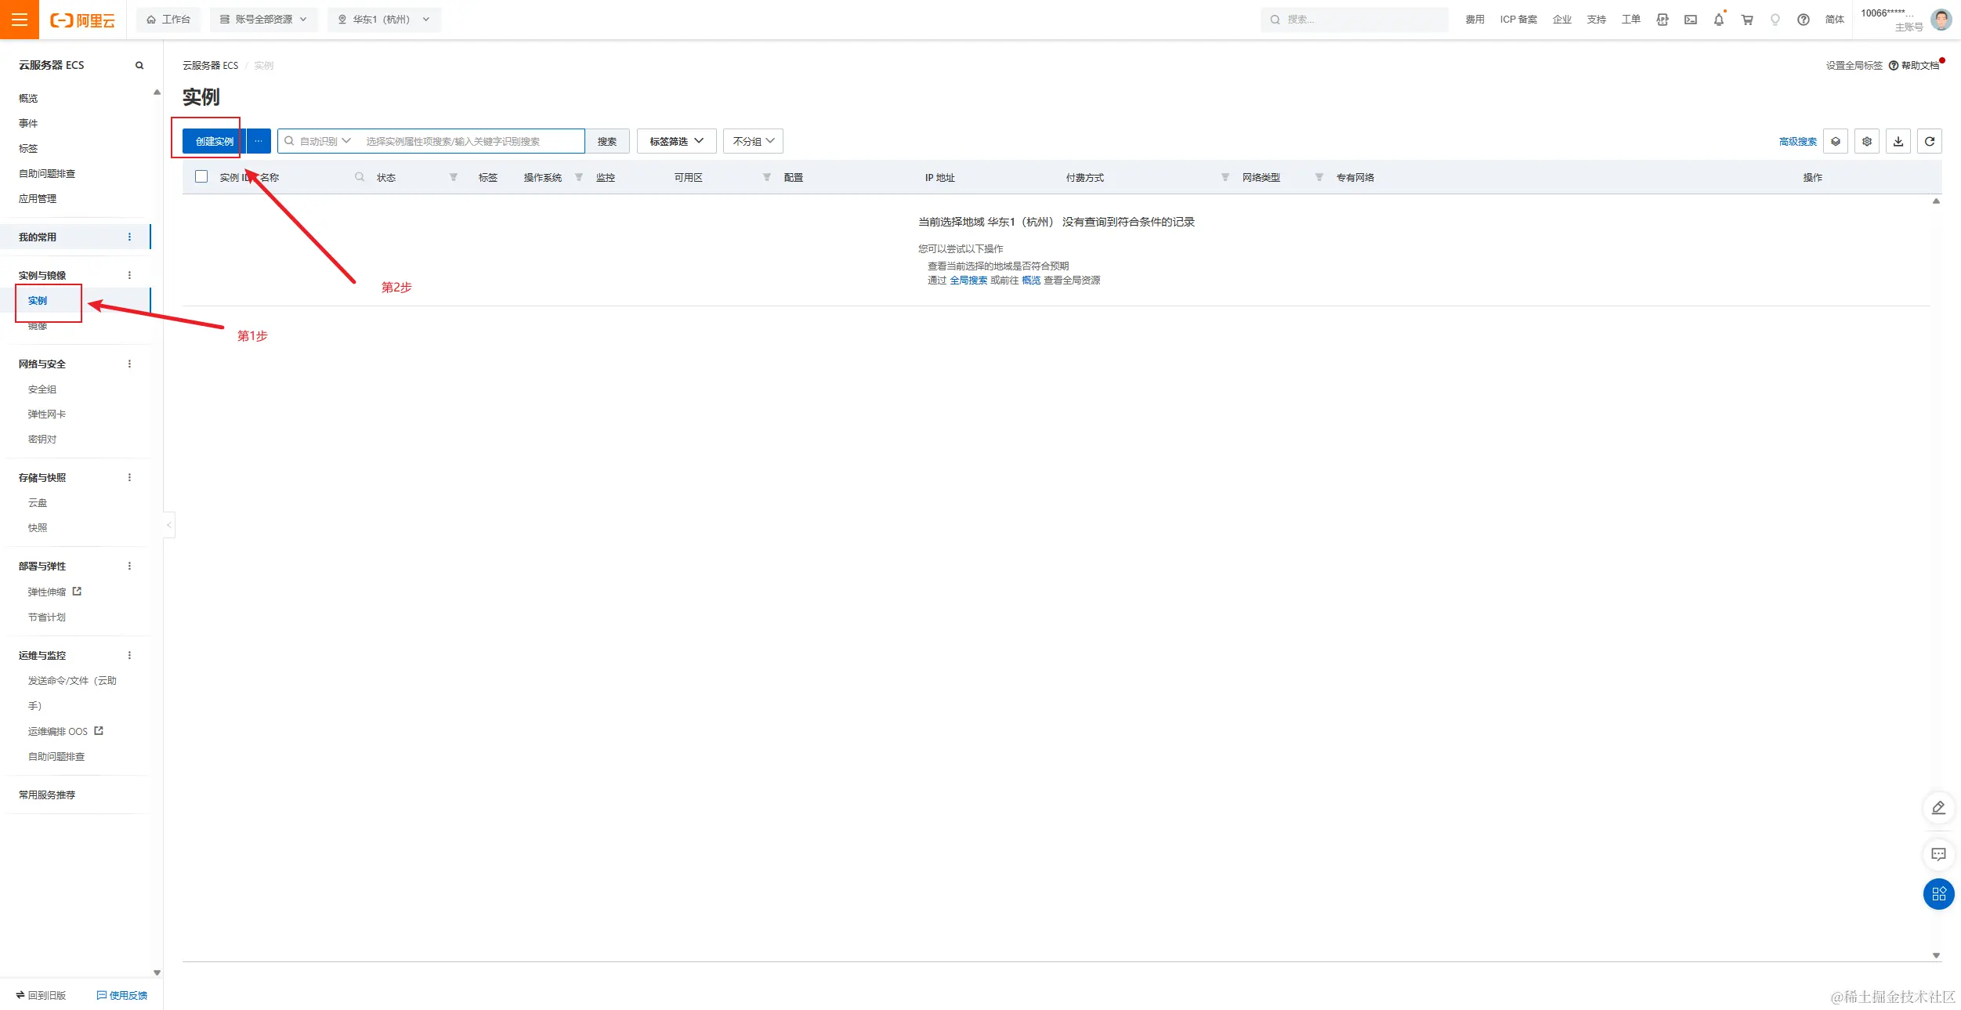Click the export download icon

[1898, 141]
